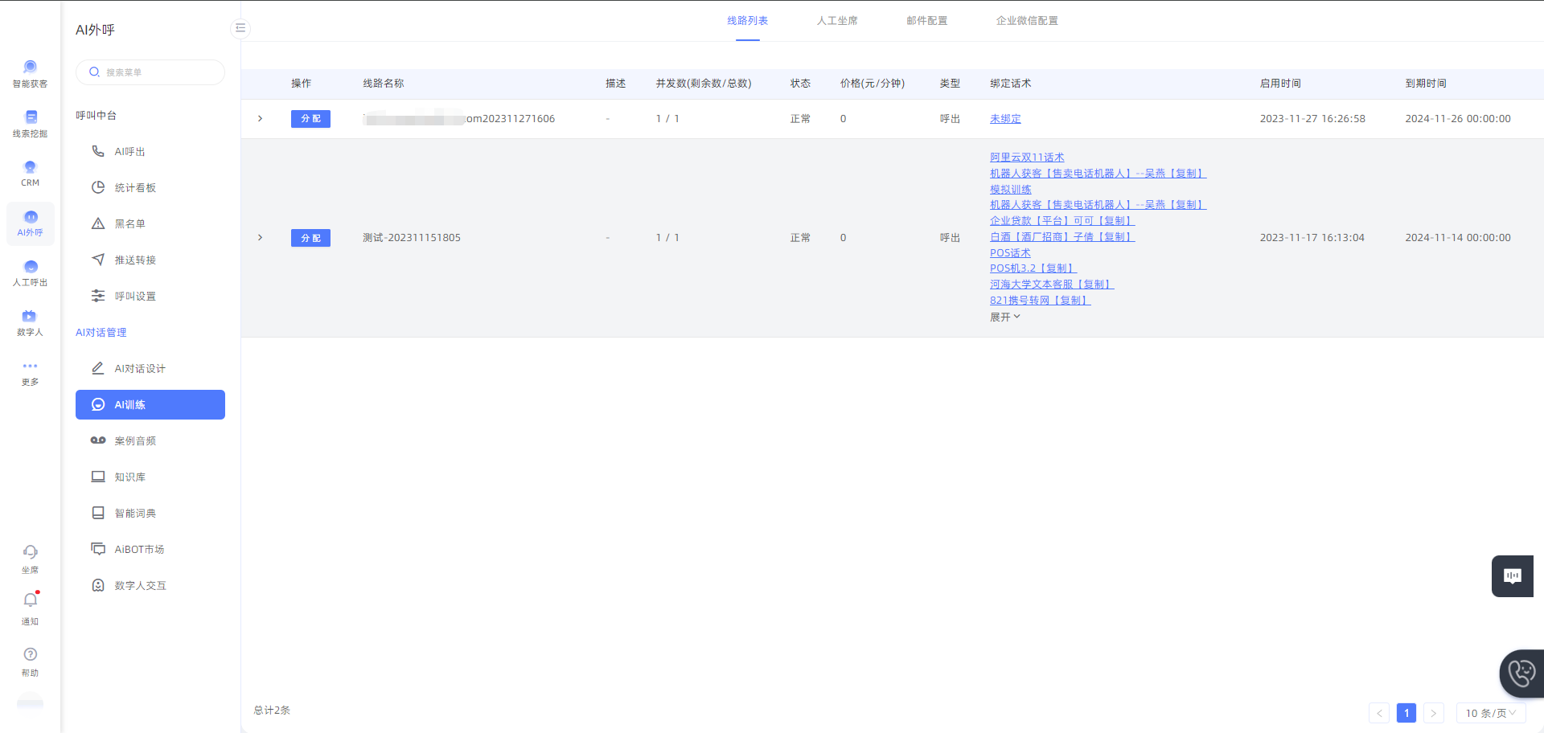Open the 10 条/页 page size dropdown

(1491, 713)
